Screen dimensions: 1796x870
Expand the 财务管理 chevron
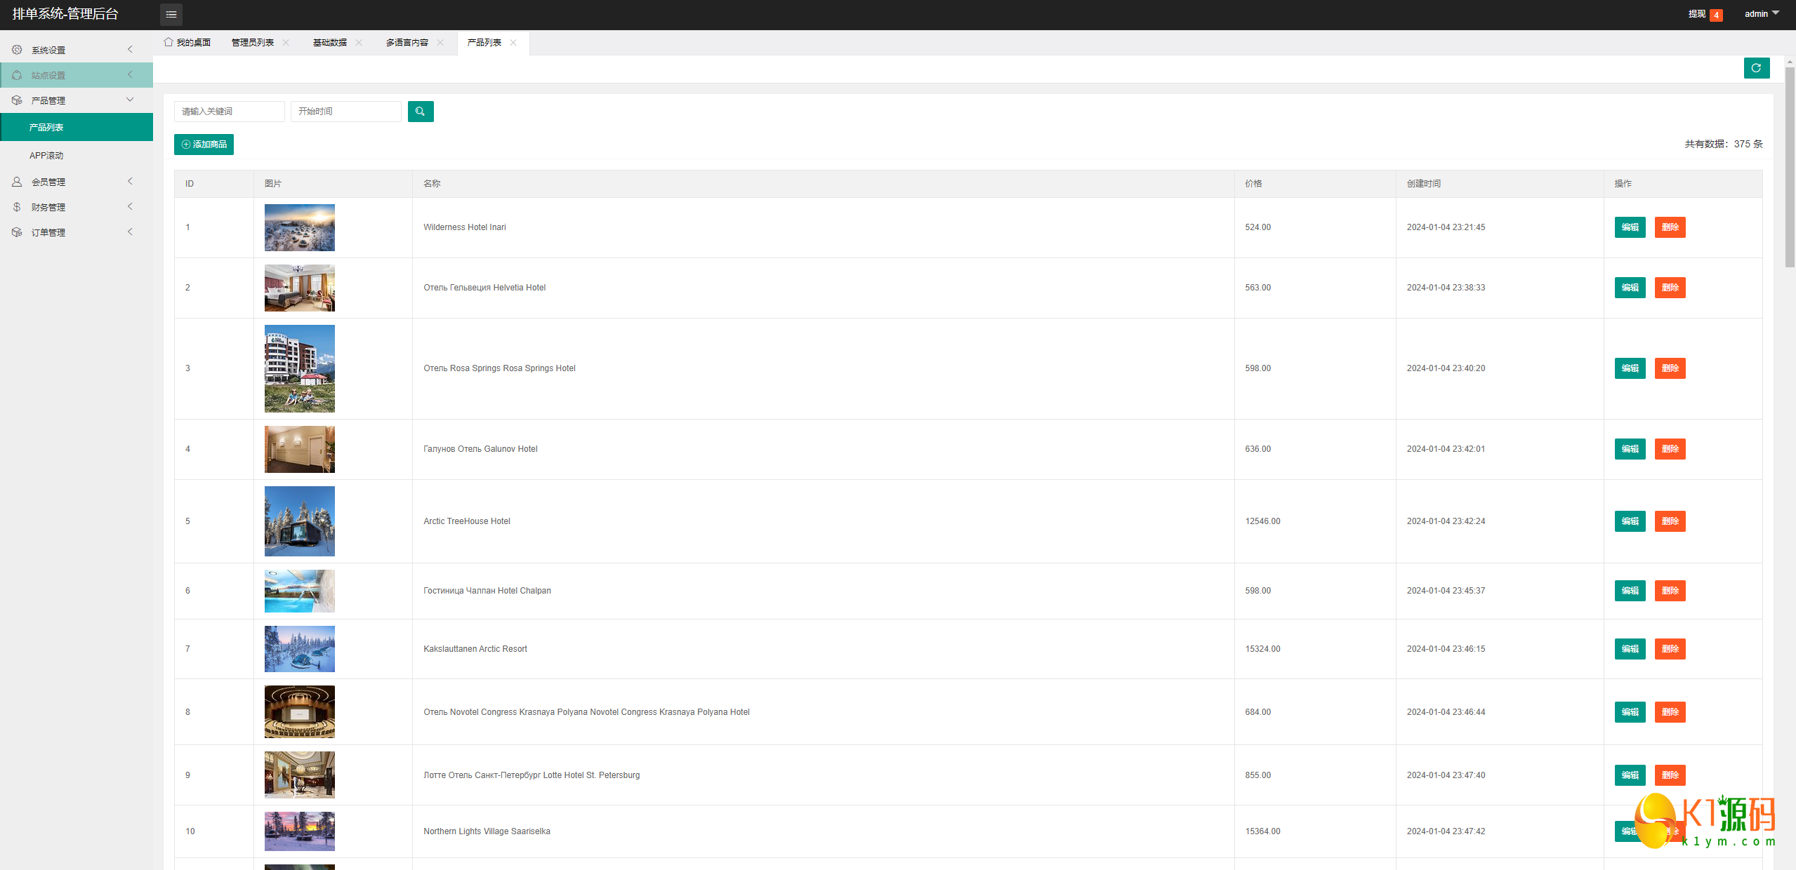tap(130, 207)
